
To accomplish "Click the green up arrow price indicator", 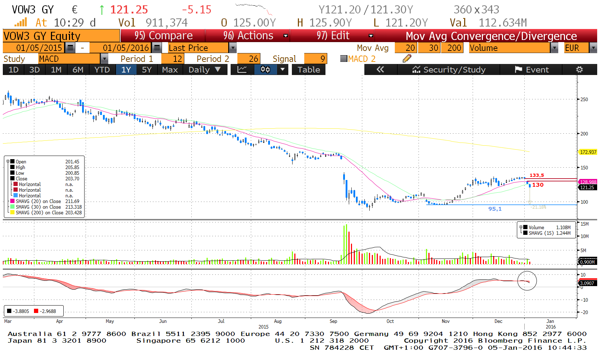I will coord(102,10).
